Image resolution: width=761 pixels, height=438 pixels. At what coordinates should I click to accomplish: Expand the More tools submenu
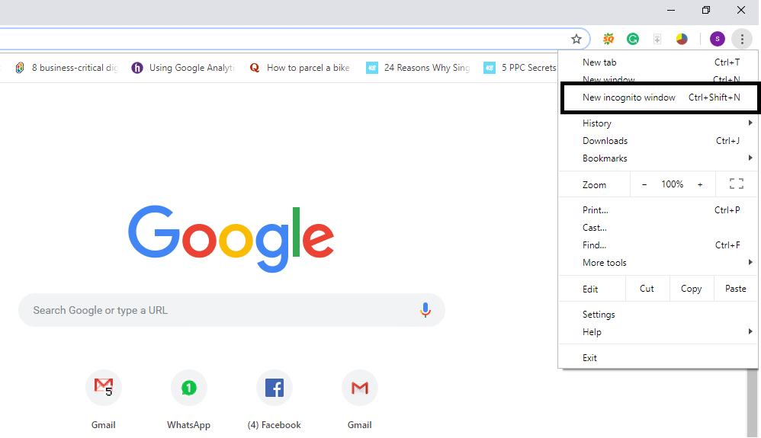pos(658,262)
